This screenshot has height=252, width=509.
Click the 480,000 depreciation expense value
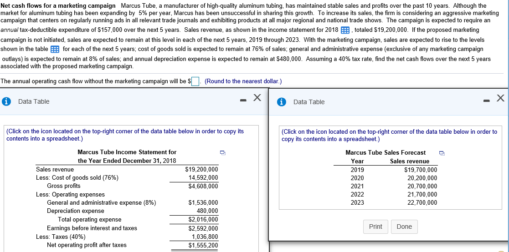tap(207, 211)
